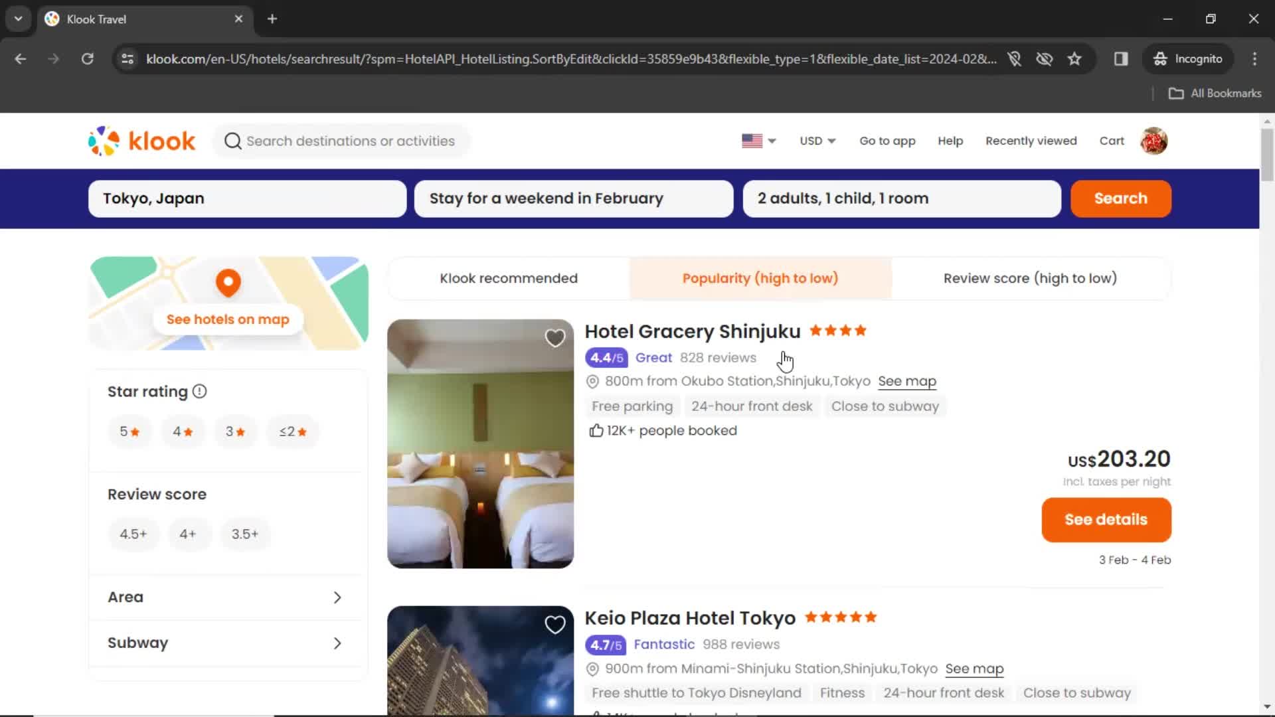Click the 4.7/5 rating badge
Image resolution: width=1275 pixels, height=717 pixels.
click(x=606, y=645)
